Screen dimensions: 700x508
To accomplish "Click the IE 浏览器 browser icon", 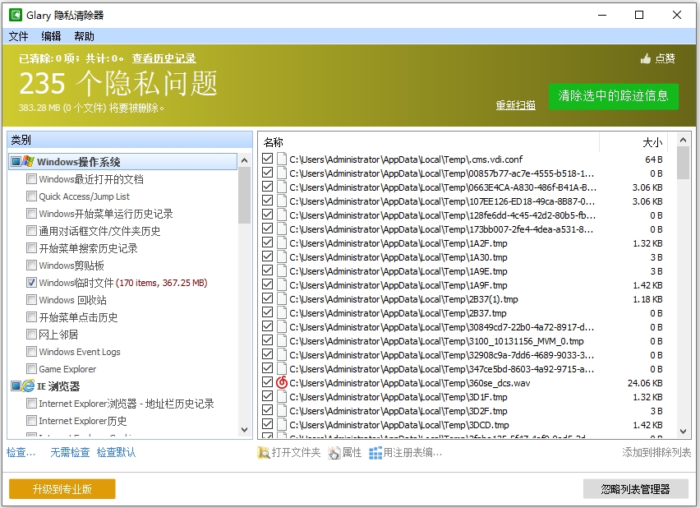I will (x=28, y=386).
